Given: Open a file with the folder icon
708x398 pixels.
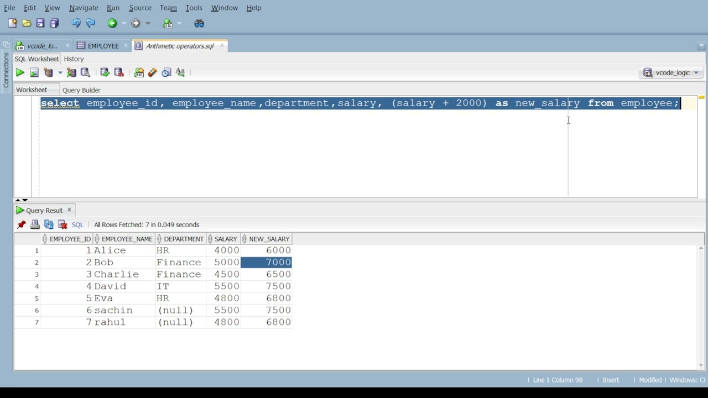Looking at the screenshot, I should [x=27, y=23].
